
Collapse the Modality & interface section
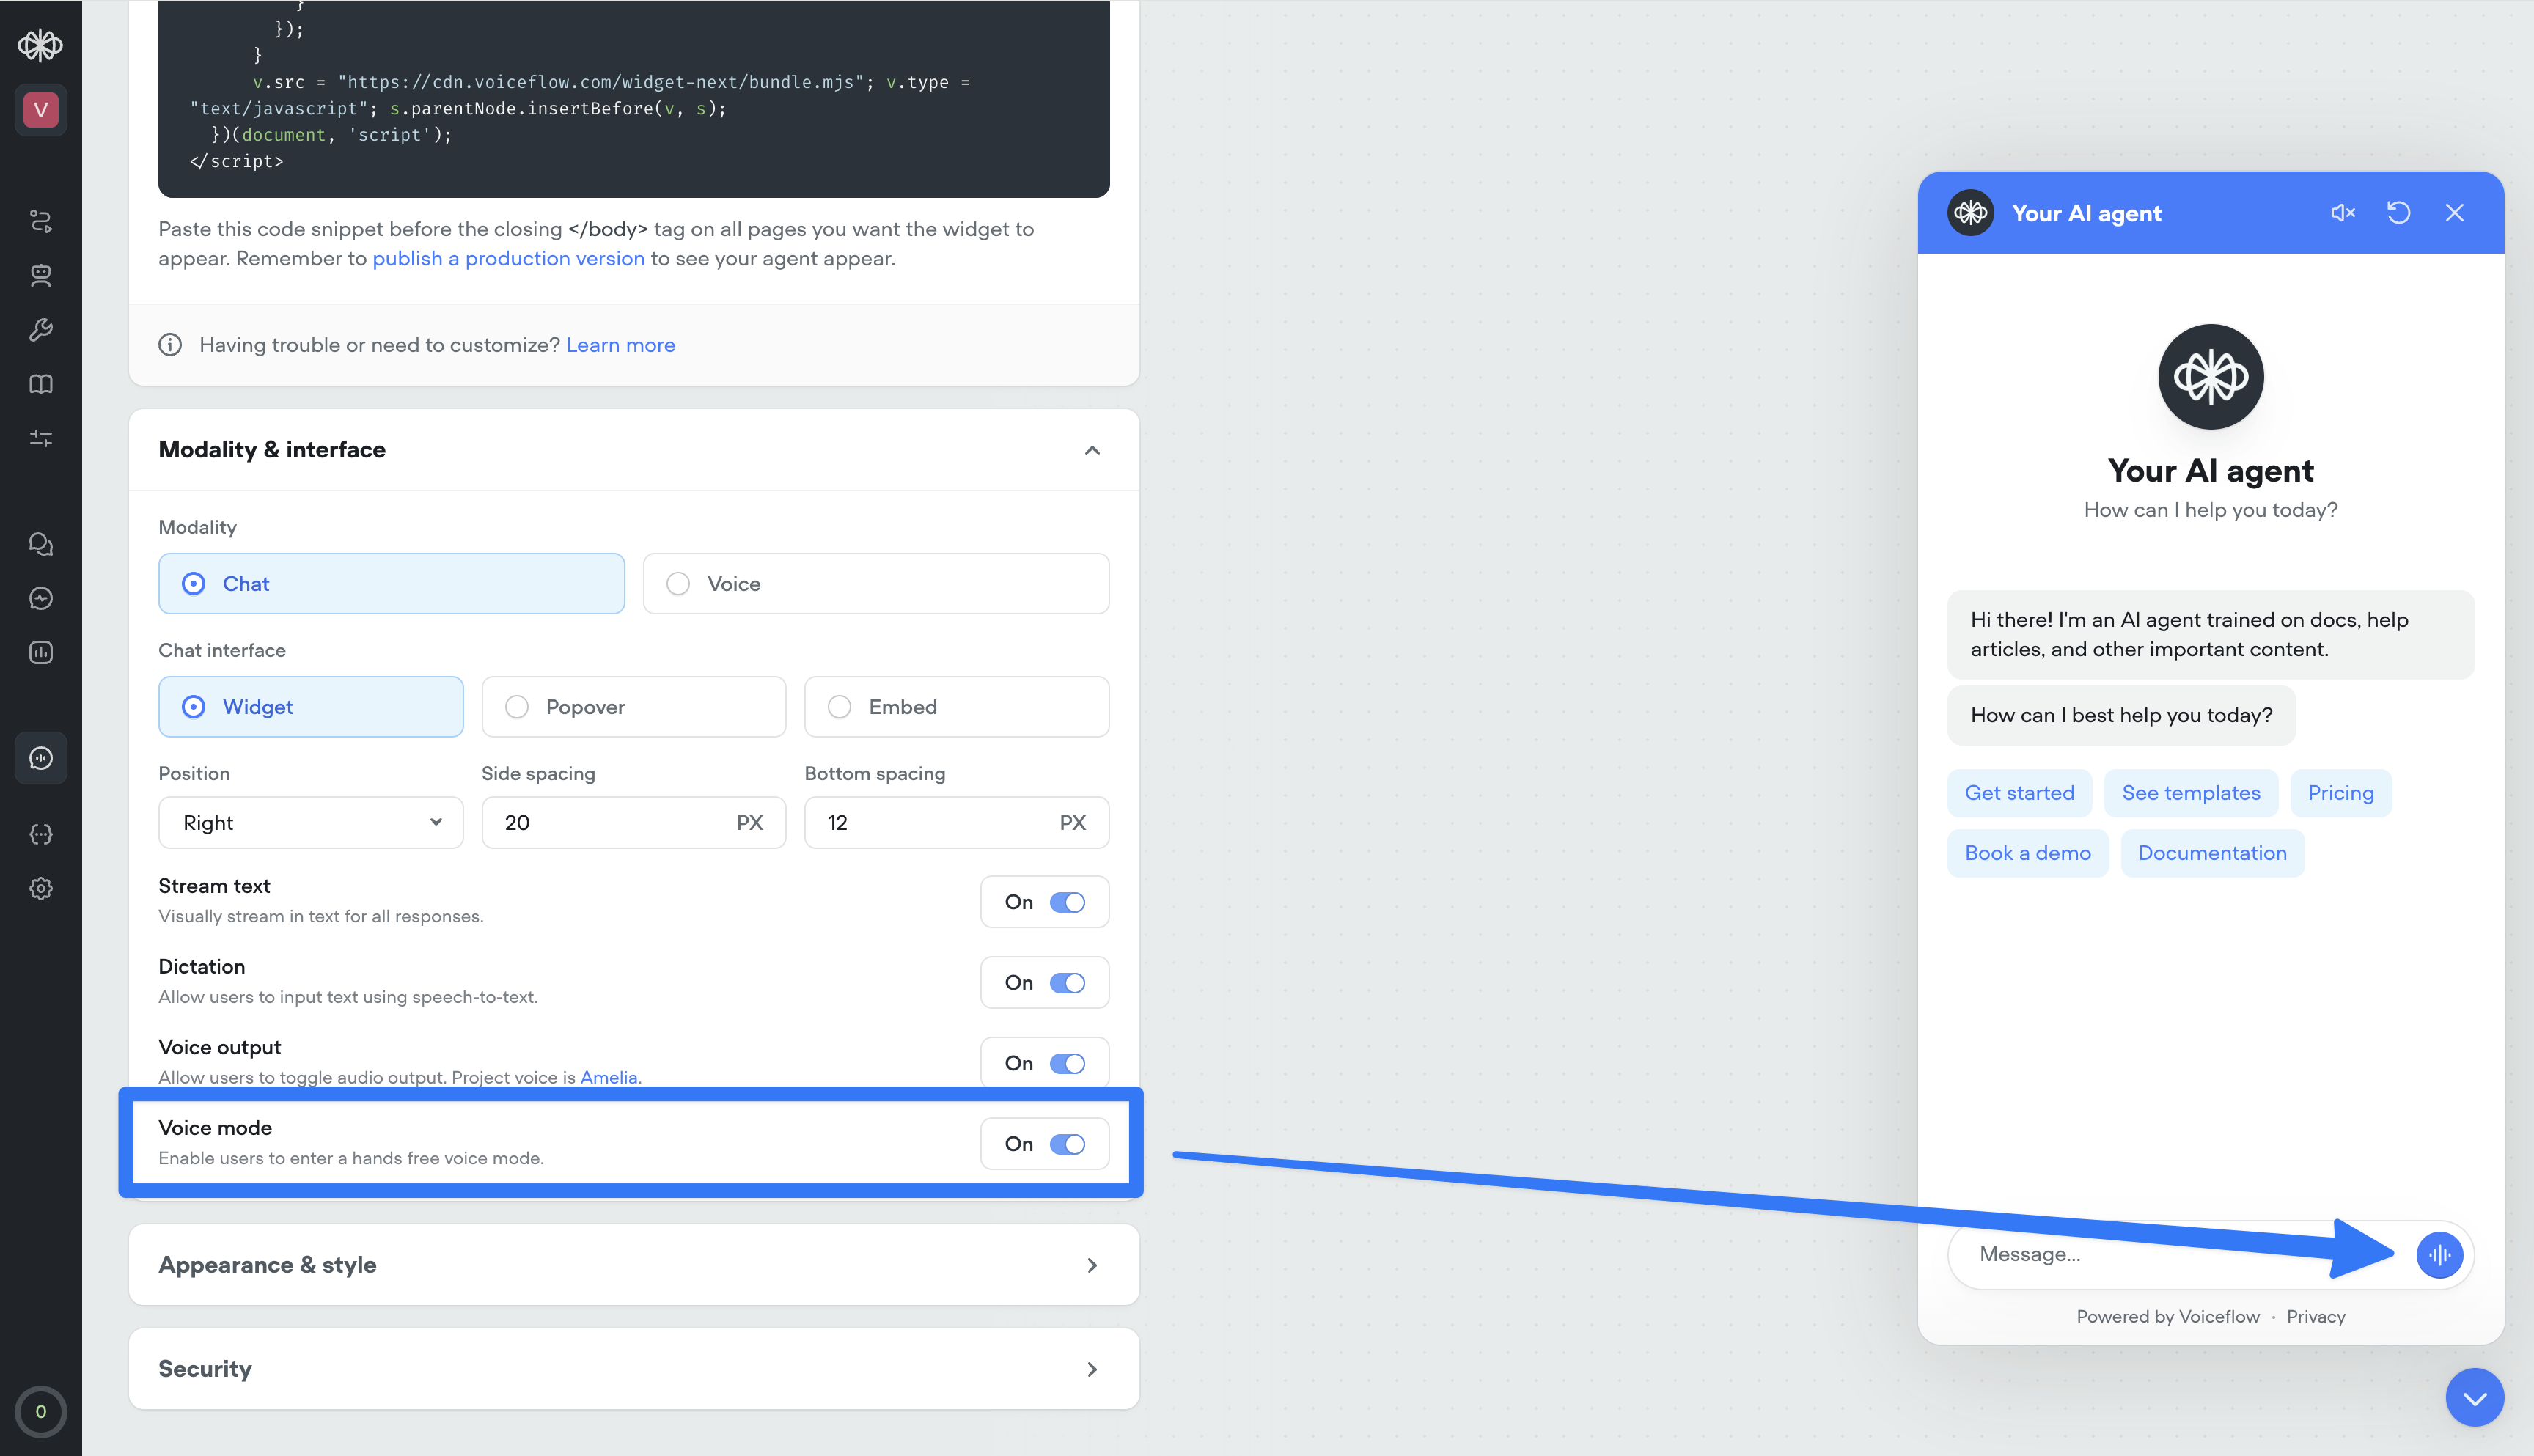tap(1092, 450)
